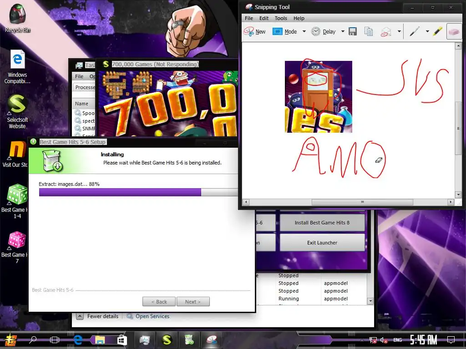The image size is (466, 349).
Task: Click the Task Manager list scrollbar down arrow
Action: [x=370, y=301]
